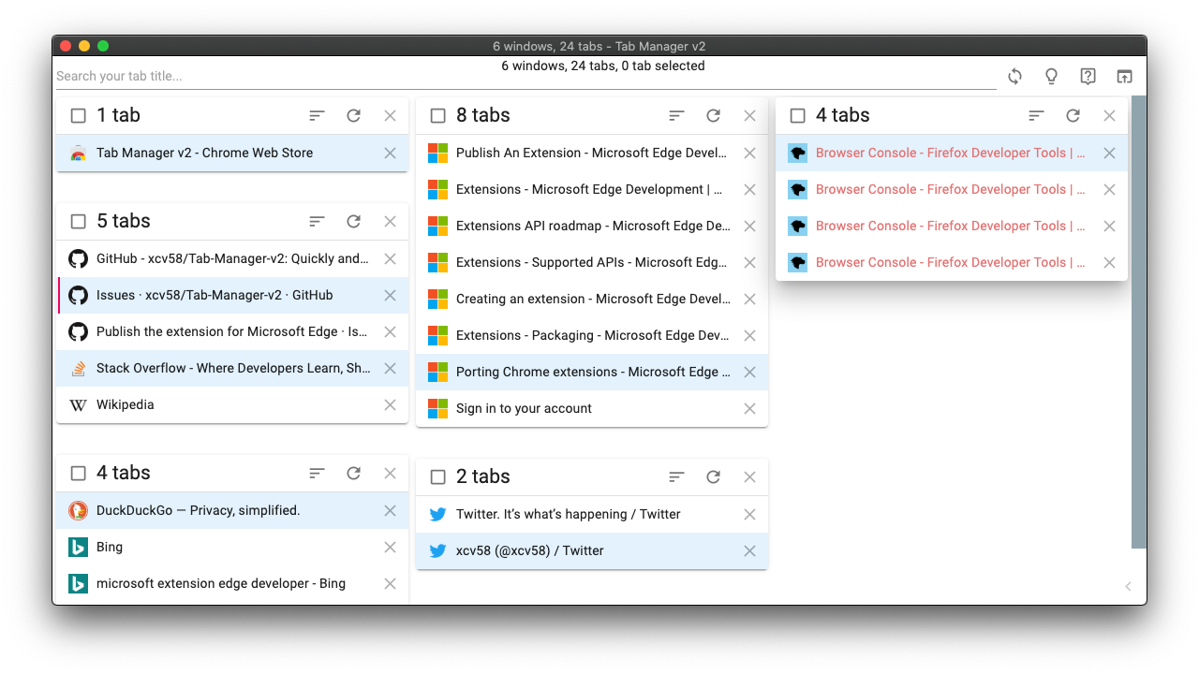Sort tabs in the 2 tabs window
Image resolution: width=1199 pixels, height=674 pixels.
(x=677, y=477)
